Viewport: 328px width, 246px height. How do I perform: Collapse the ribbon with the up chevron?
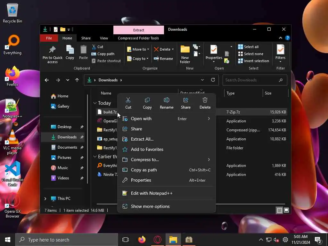click(281, 38)
